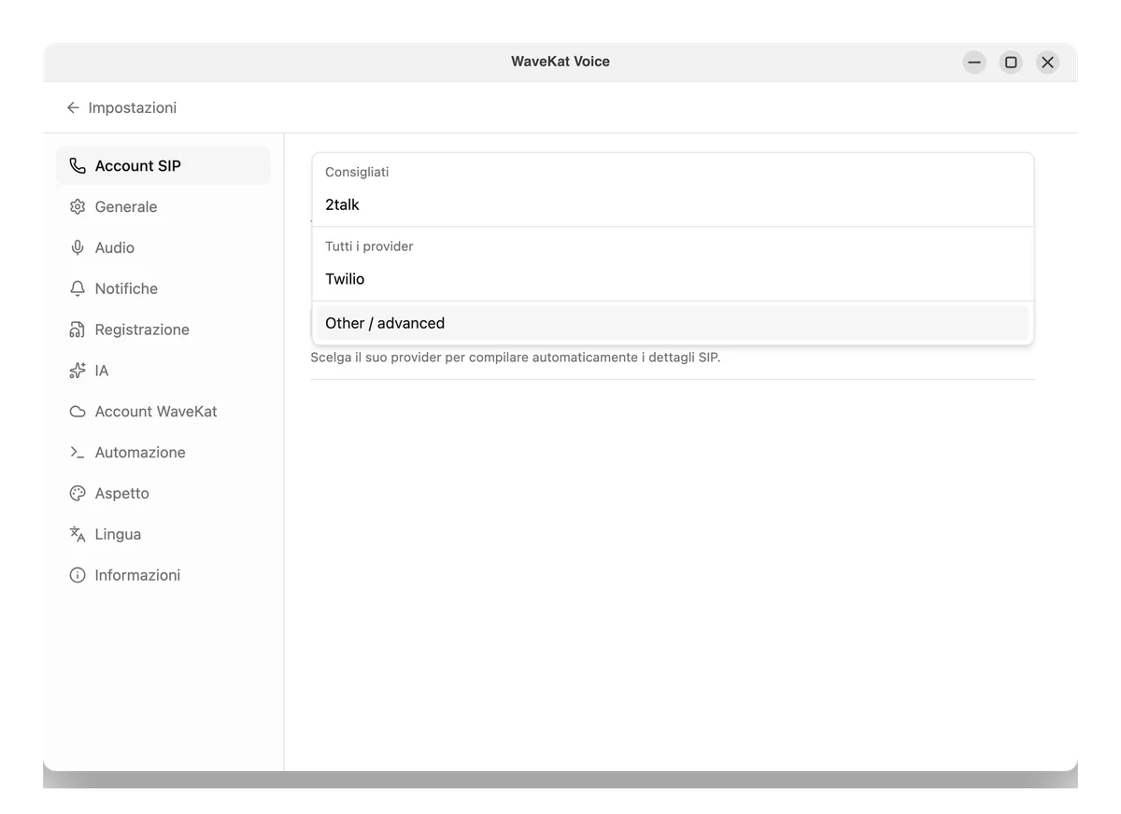1121x814 pixels.
Task: Go to the Notifiche settings section
Action: point(163,288)
